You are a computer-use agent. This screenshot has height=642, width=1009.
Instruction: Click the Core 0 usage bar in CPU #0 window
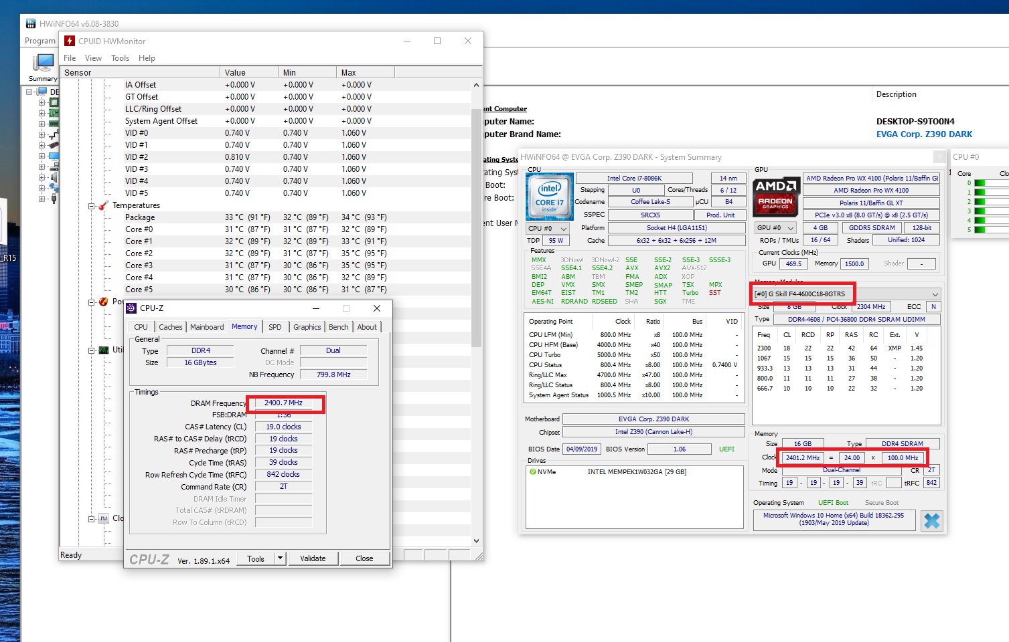pos(992,183)
